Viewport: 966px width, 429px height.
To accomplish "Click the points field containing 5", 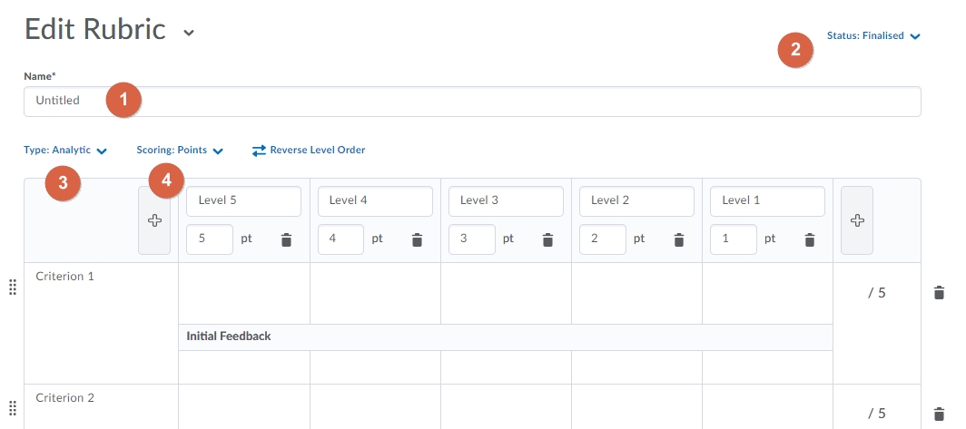I will click(210, 239).
